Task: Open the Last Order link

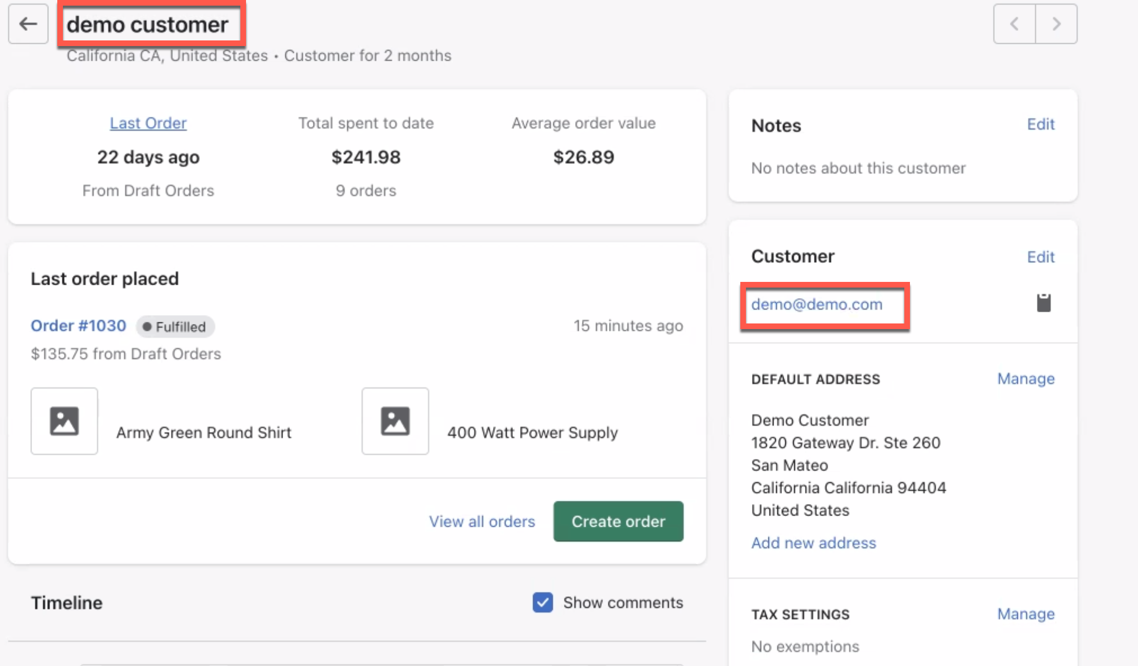Action: point(148,123)
